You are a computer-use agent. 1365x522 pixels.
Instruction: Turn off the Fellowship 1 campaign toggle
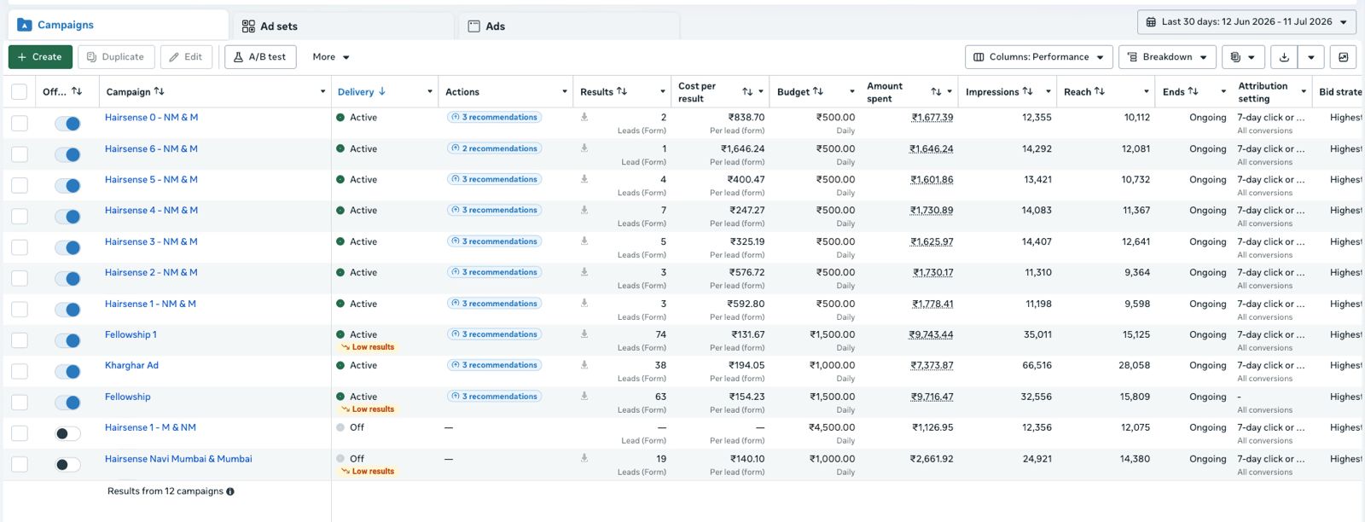[67, 340]
